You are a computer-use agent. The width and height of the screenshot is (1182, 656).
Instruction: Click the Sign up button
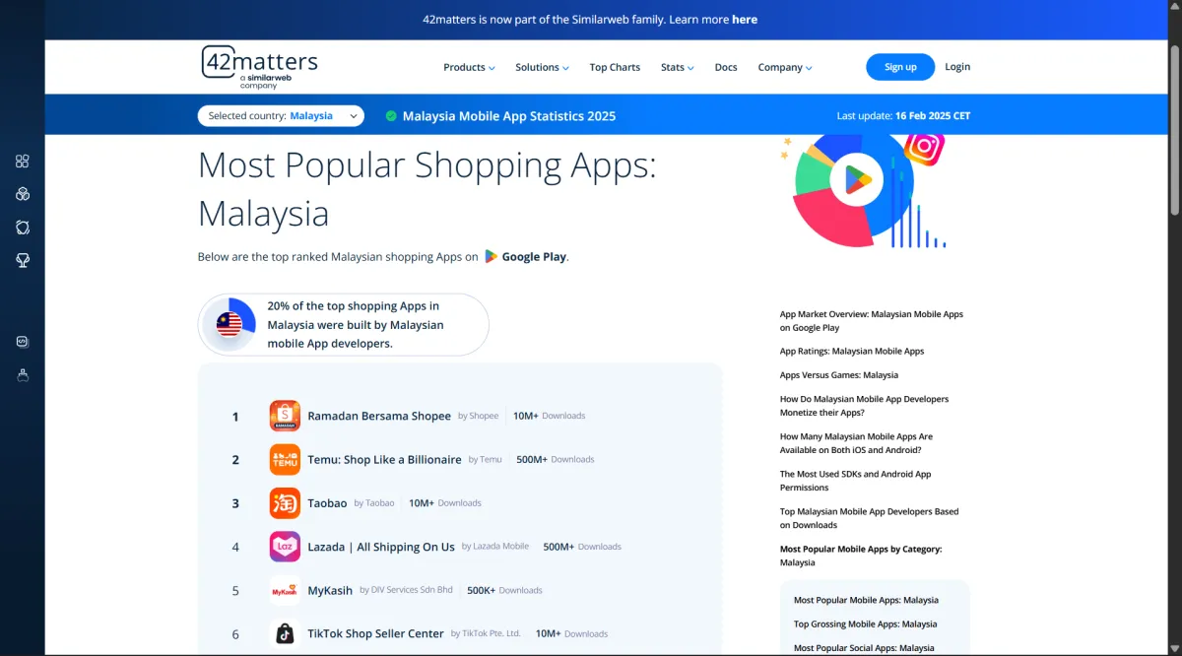click(x=900, y=67)
